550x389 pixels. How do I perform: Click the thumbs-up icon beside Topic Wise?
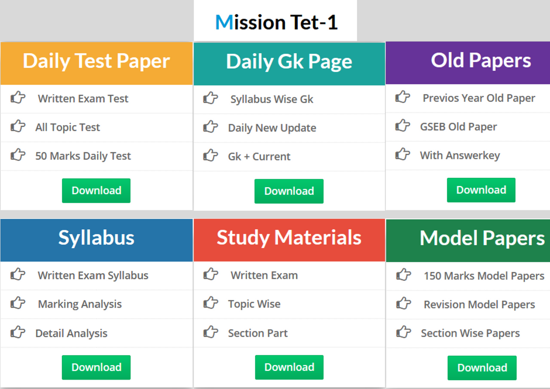point(211,304)
